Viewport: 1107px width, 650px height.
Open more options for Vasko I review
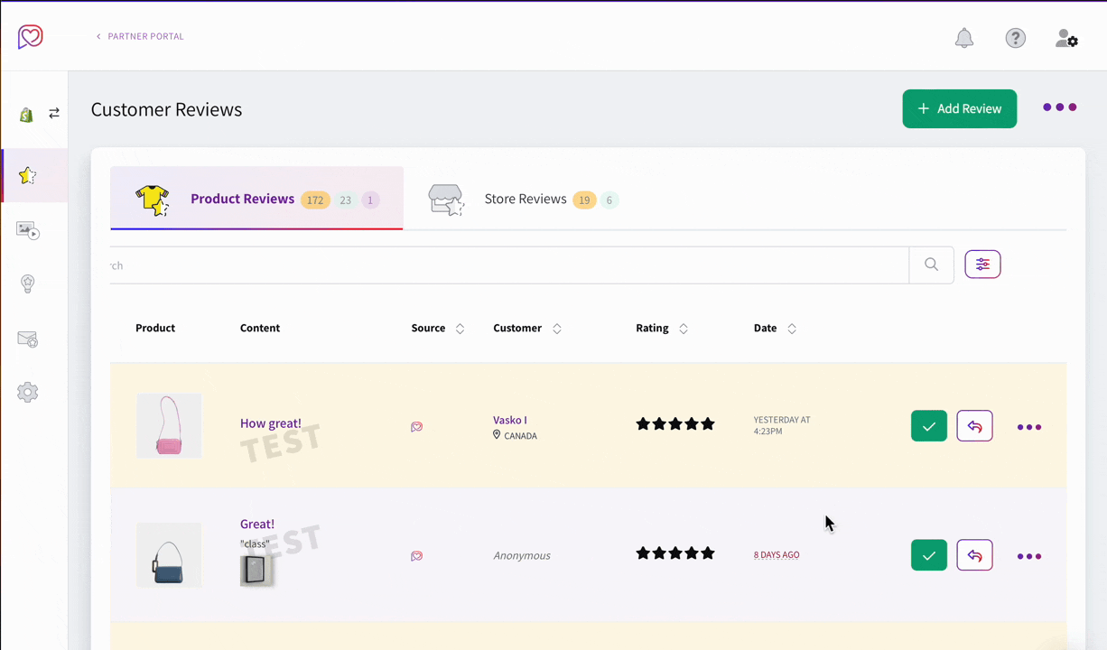tap(1029, 427)
